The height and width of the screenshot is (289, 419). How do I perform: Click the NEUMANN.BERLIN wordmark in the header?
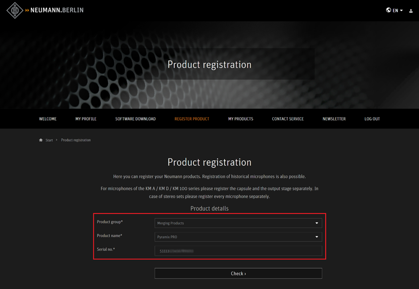click(57, 10)
